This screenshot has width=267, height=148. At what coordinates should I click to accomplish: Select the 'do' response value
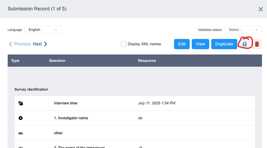pos(140,118)
